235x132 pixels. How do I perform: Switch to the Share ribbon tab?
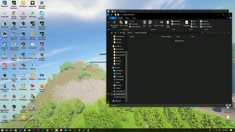tap(127, 18)
